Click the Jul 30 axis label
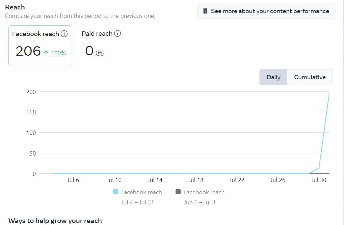Image resolution: width=344 pixels, height=225 pixels. (x=319, y=180)
